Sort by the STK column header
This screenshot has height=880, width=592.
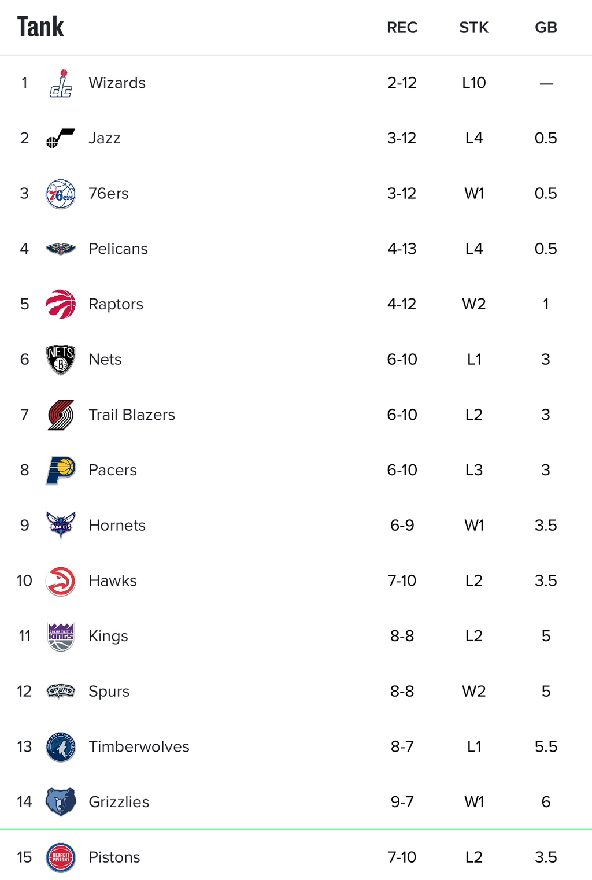coord(474,28)
